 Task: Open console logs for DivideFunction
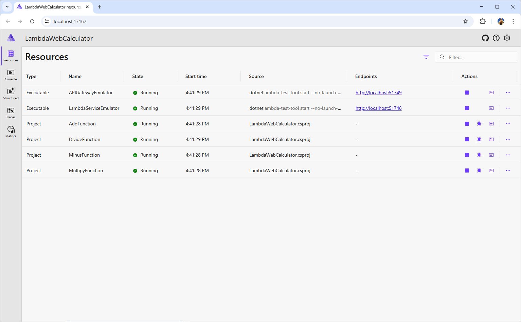491,139
